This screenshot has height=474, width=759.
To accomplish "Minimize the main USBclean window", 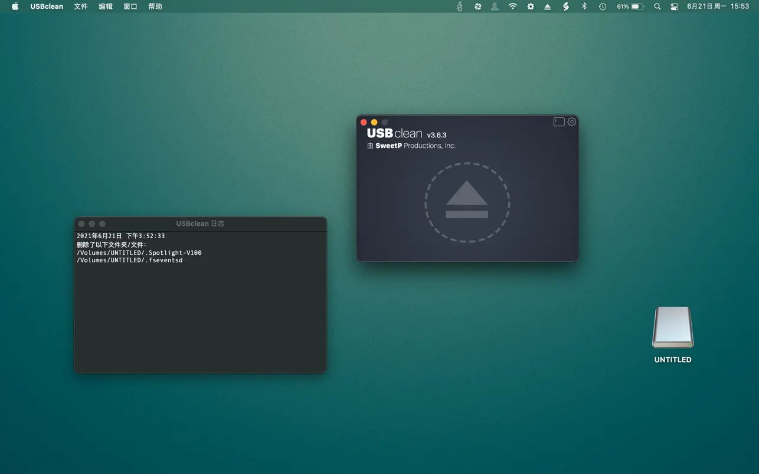I will click(x=374, y=122).
